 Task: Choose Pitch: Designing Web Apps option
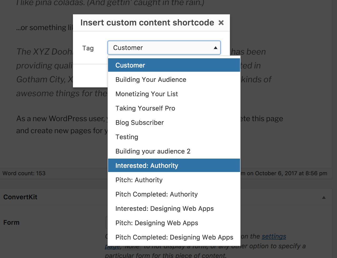pos(174,223)
